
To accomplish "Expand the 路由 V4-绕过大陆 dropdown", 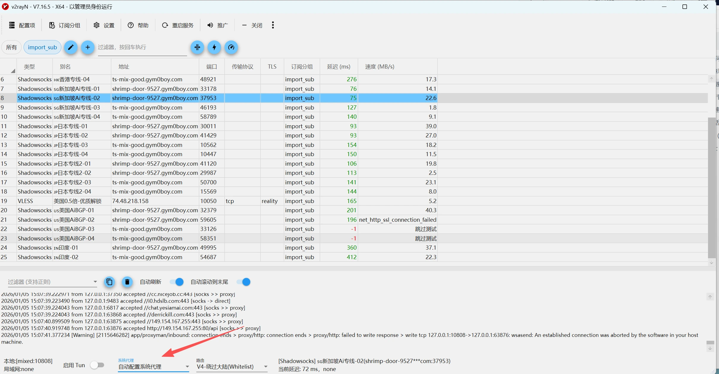I will 232,367.
